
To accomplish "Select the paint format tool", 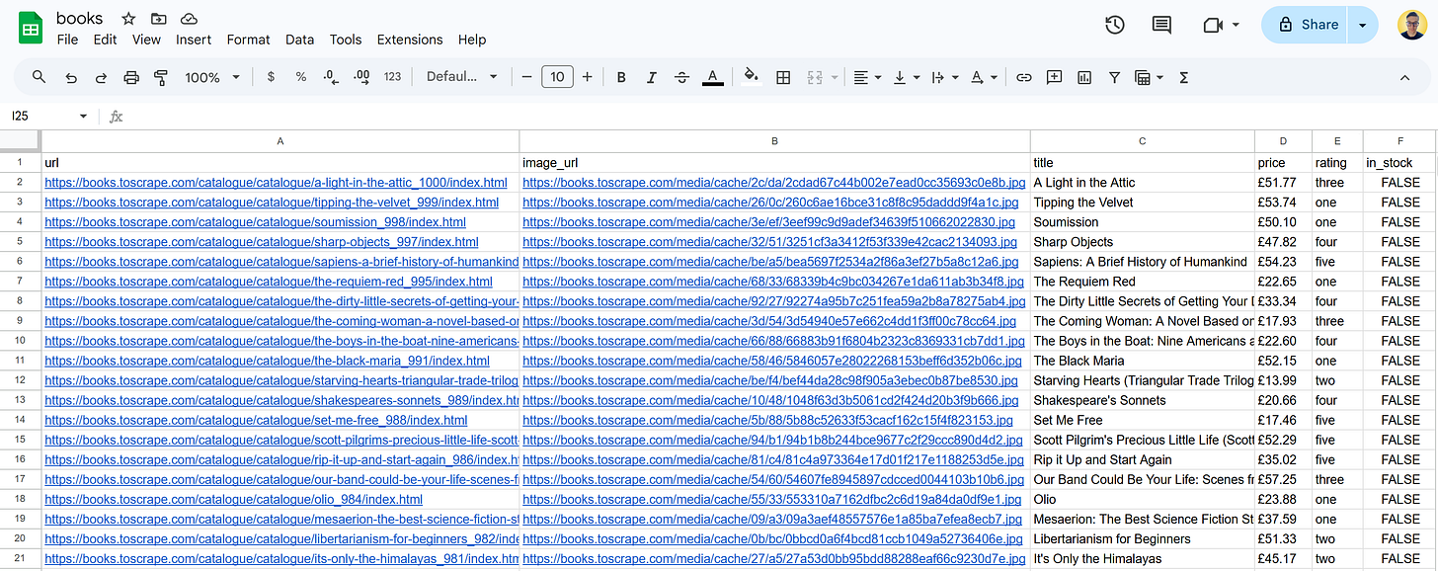I will (x=161, y=77).
